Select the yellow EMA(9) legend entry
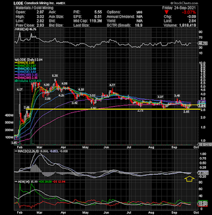The image size is (212, 215). [x=25, y=63]
